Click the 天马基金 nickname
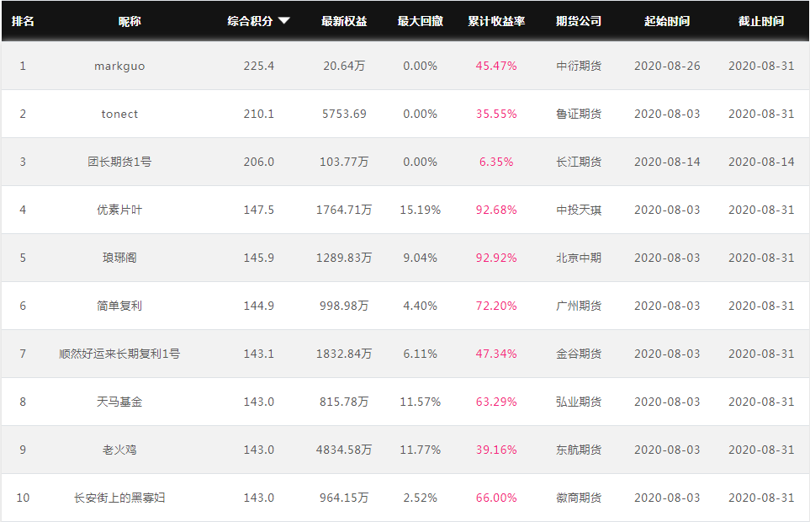This screenshot has width=810, height=522. coord(119,402)
